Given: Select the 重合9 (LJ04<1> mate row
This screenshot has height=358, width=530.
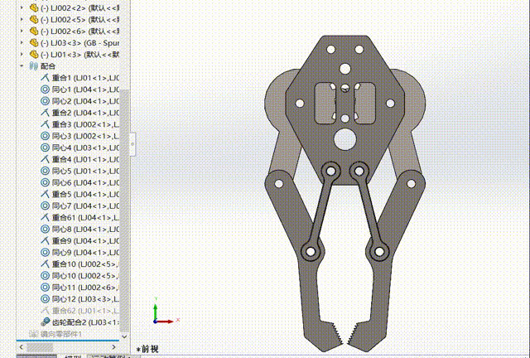Looking at the screenshot, I should [79, 240].
